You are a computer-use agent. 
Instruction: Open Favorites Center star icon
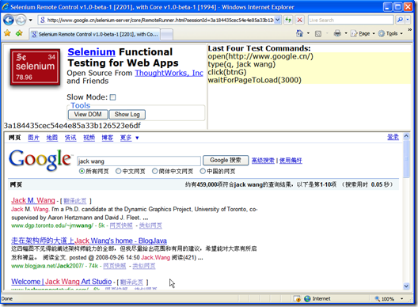(7, 33)
